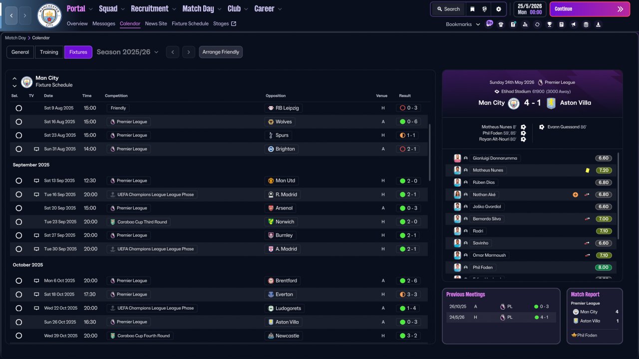The image size is (639, 359).
Task: Click the document list icon shortcut
Action: (x=562, y=24)
